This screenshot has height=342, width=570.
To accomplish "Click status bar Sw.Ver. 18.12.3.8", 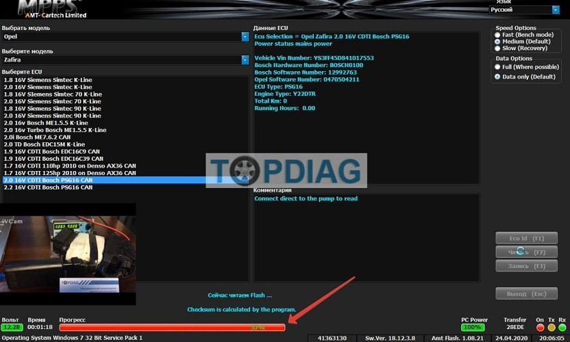I will (x=390, y=338).
